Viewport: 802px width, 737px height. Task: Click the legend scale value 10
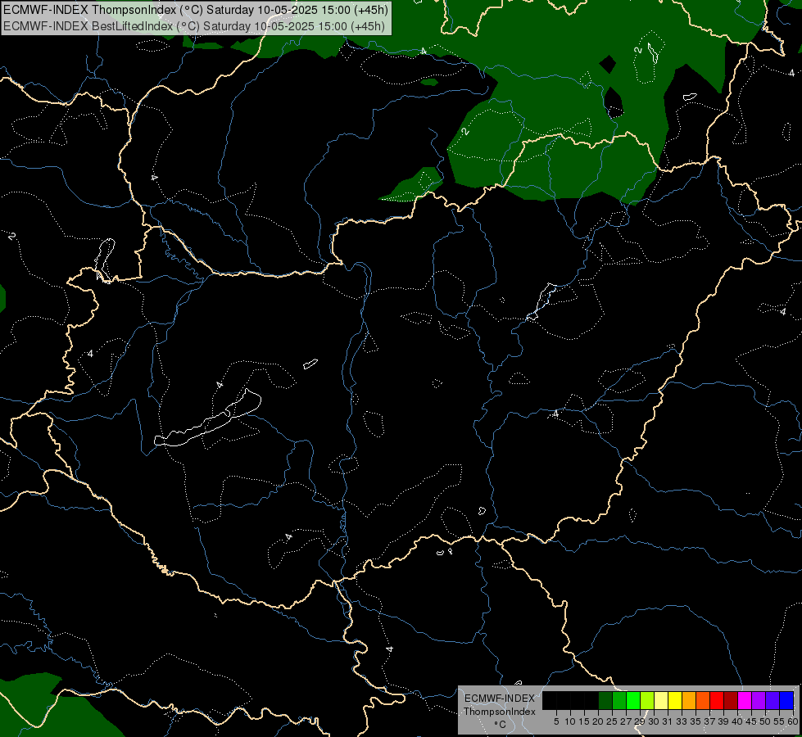[570, 721]
